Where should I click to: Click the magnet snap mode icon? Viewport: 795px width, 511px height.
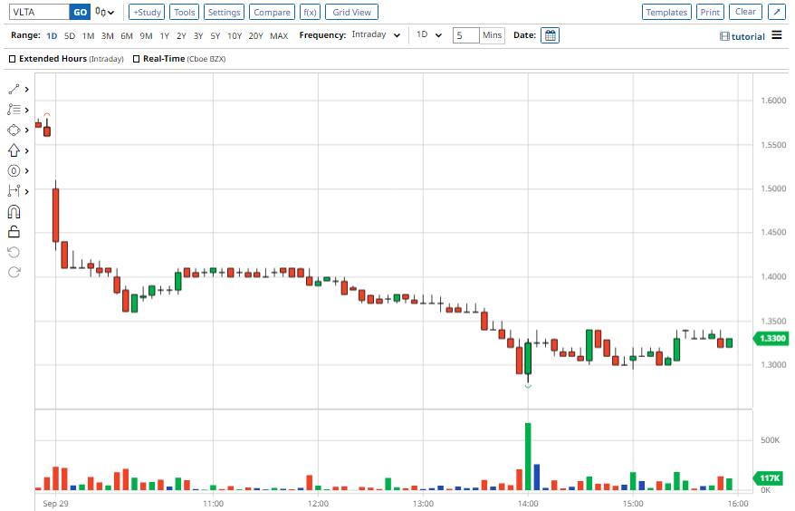point(14,212)
